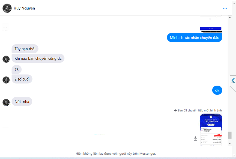Click avatar beside '2 số cuối' message
The width and height of the screenshot is (236, 159).
pyautogui.click(x=6, y=80)
